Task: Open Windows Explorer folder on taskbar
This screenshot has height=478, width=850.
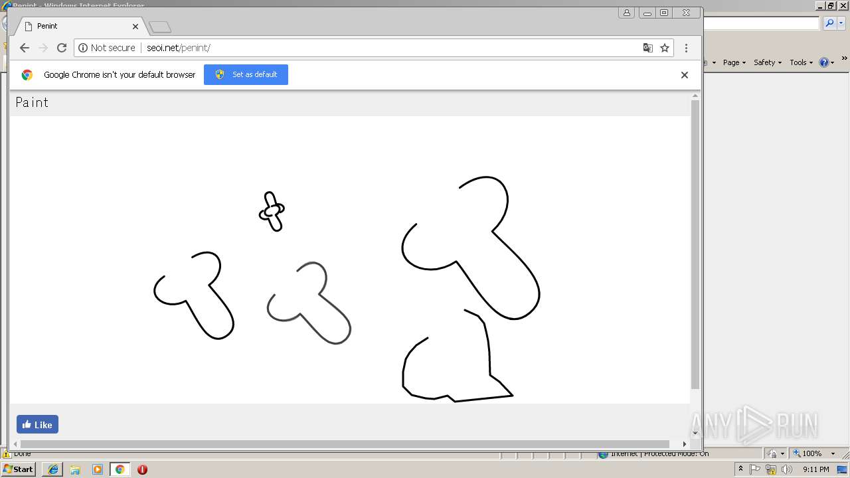Action: click(75, 469)
